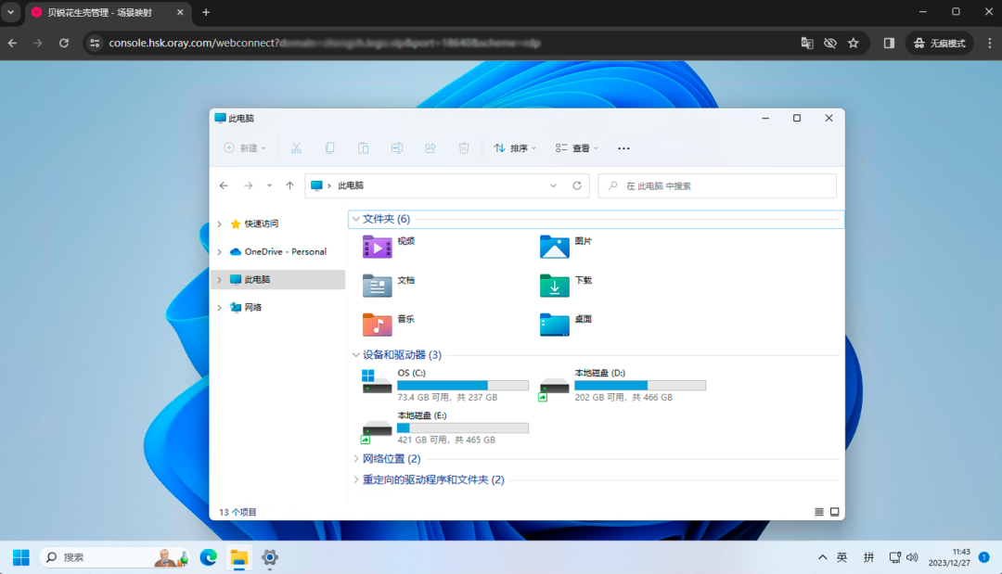Viewport: 1002px width, 574px height.
Task: Switch to large icons view in status bar
Action: click(x=835, y=512)
